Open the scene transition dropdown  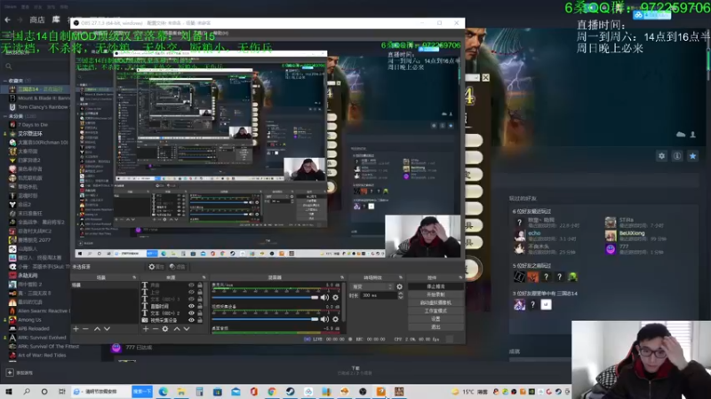pos(371,286)
